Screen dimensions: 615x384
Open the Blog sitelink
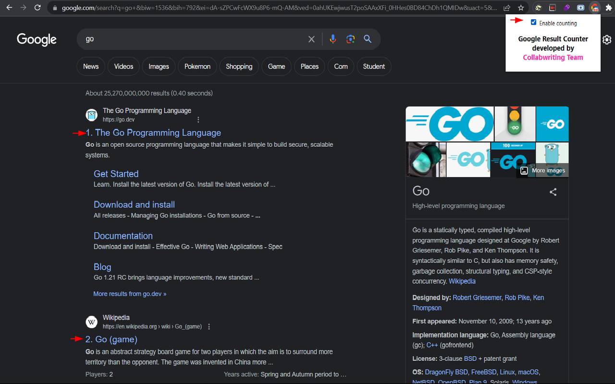click(102, 267)
